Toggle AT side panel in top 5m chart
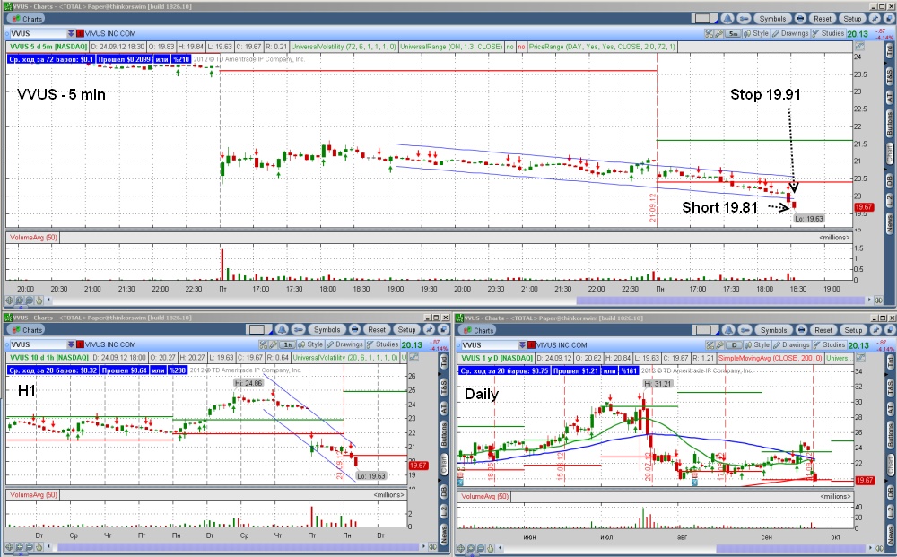The width and height of the screenshot is (897, 557). (890, 97)
